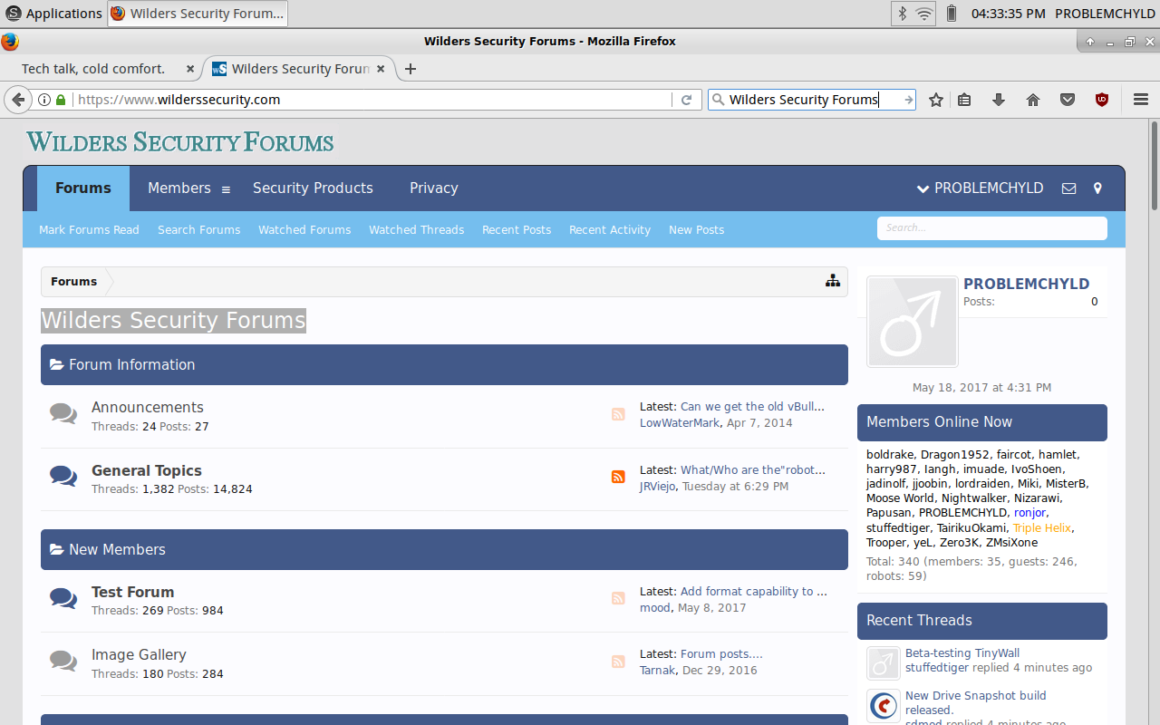Go to Firefox home page icon
Viewport: 1160px width, 725px height.
point(1033,100)
